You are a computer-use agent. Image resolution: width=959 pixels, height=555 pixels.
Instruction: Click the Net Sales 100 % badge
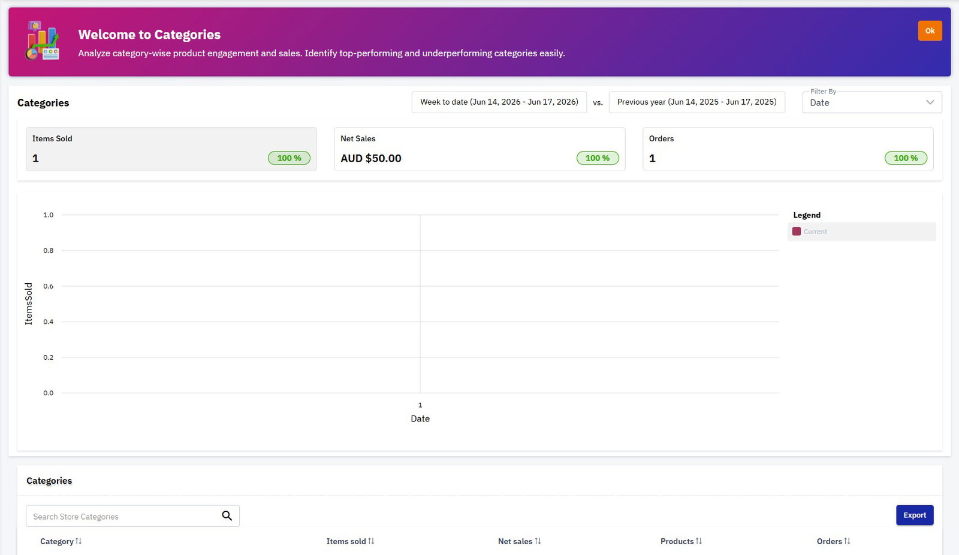click(598, 158)
